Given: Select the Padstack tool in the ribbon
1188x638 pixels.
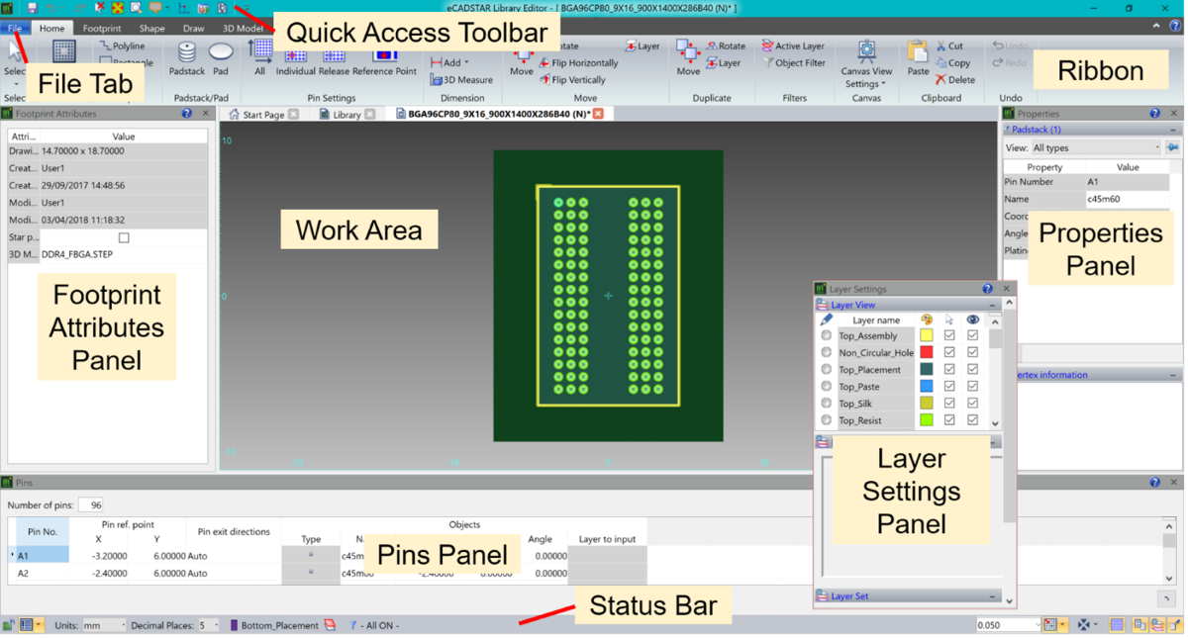Looking at the screenshot, I should pos(187,57).
